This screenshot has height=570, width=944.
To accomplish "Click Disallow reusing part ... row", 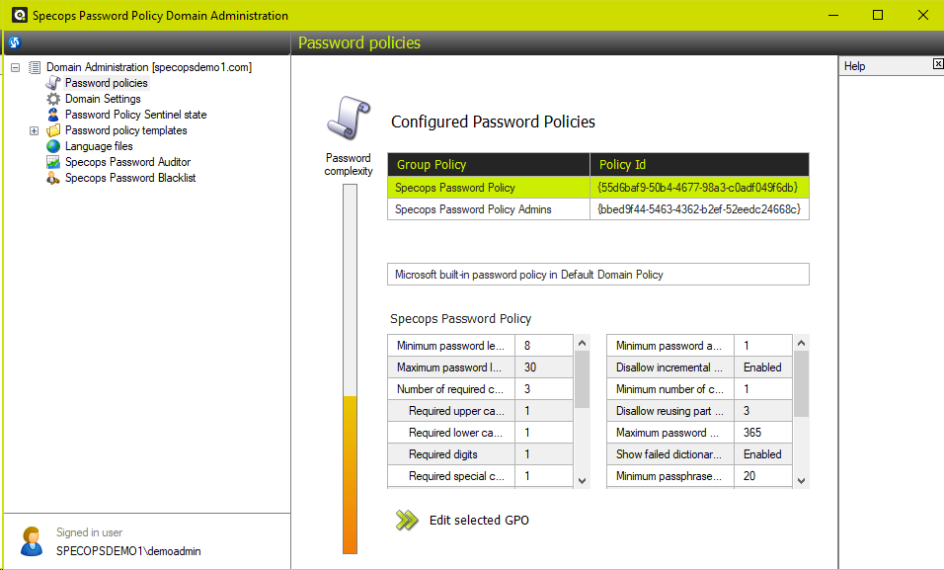I will pos(699,410).
